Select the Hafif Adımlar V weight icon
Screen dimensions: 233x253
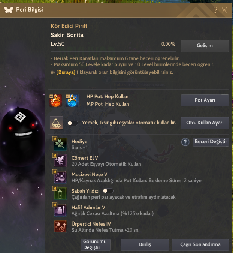[x=60, y=210]
